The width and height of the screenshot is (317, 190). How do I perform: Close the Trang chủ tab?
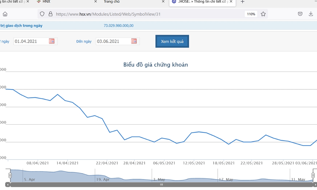point(163,2)
